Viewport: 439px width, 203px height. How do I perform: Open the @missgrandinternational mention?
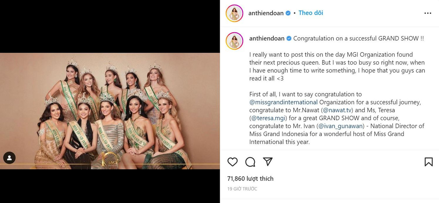point(283,102)
